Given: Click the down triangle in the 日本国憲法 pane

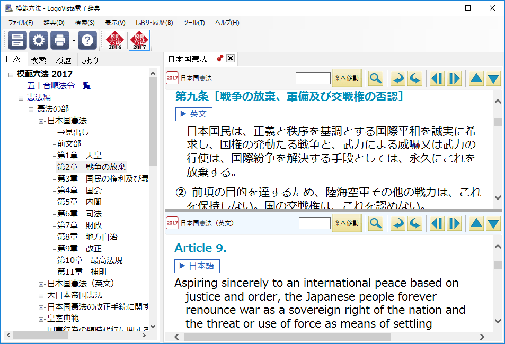Looking at the screenshot, I should (x=493, y=78).
